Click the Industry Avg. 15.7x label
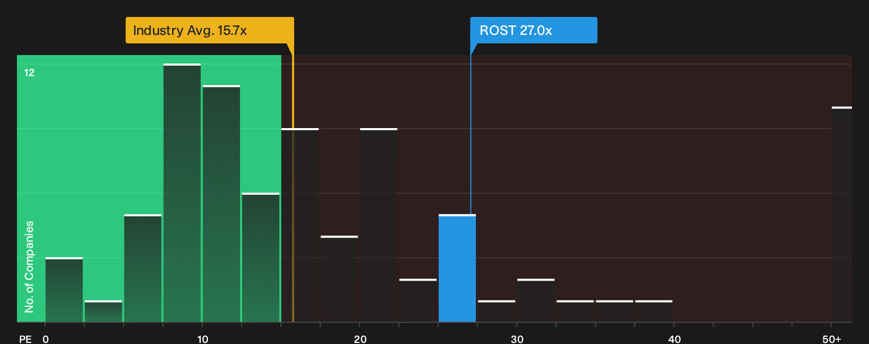 point(209,30)
